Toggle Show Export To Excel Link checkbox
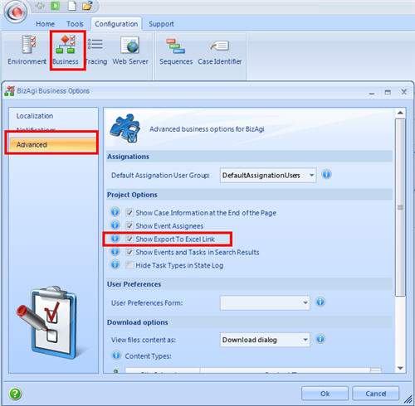Viewport: 415px width, 406px height. 129,239
